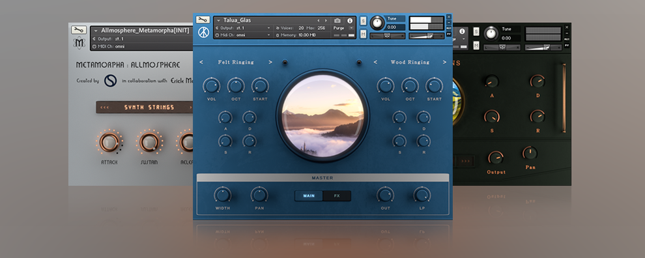Click the '>>>' button in the dark right window
645x258 pixels.
(x=466, y=161)
